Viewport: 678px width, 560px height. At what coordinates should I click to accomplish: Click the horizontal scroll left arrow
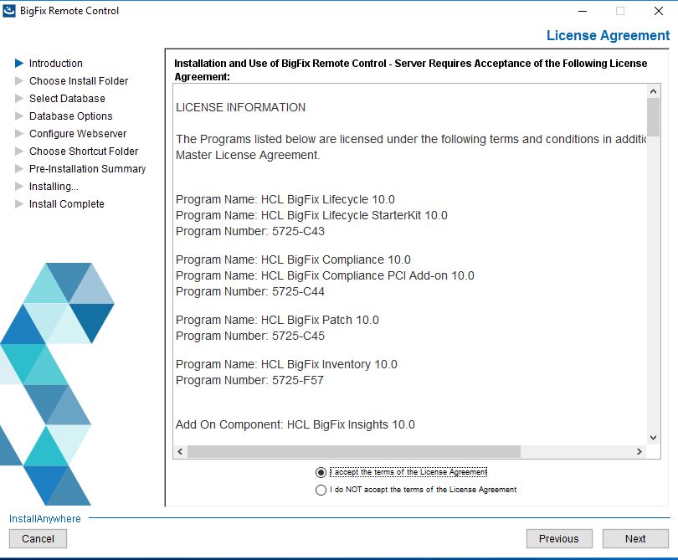[x=180, y=451]
